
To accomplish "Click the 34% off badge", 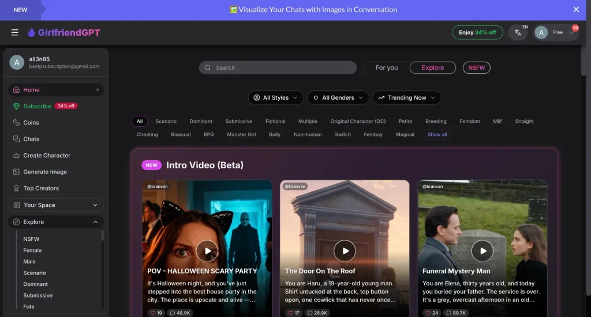I will pos(66,106).
